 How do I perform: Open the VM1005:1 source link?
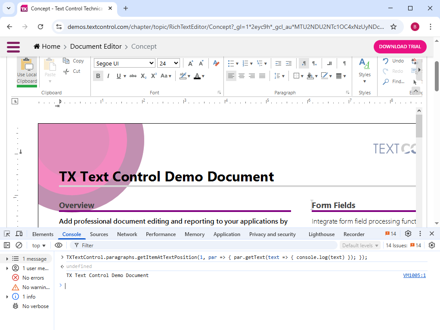(x=414, y=275)
